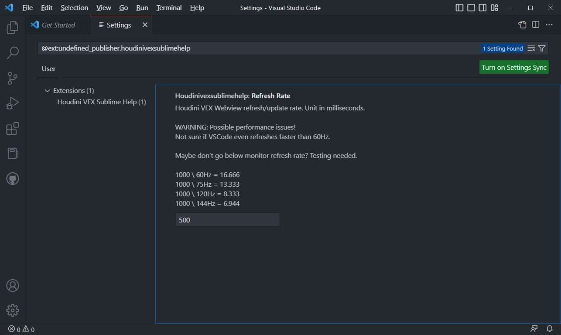
Task: Open the Run menu
Action: (x=142, y=8)
